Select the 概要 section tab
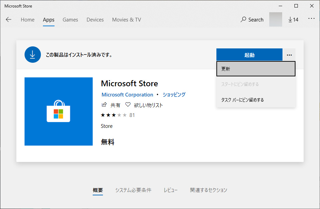320x209 pixels. pyautogui.click(x=98, y=190)
